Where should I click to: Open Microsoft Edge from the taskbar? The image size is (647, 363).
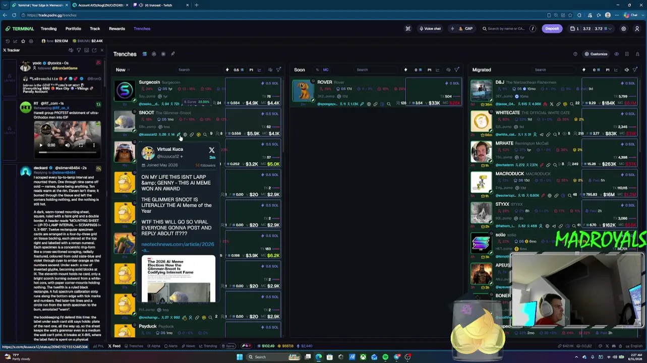[319, 357]
